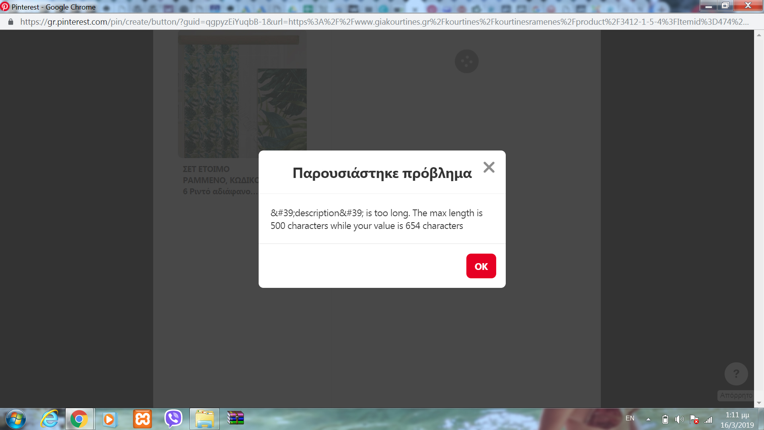Click the lock icon in address bar

point(11,22)
